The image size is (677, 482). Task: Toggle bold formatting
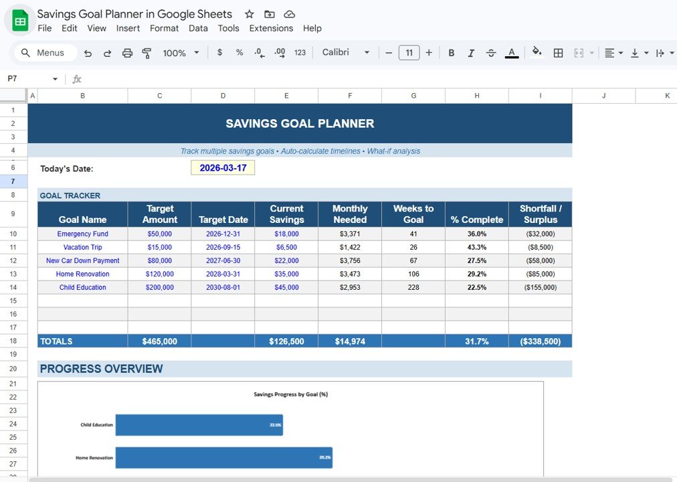tap(452, 52)
